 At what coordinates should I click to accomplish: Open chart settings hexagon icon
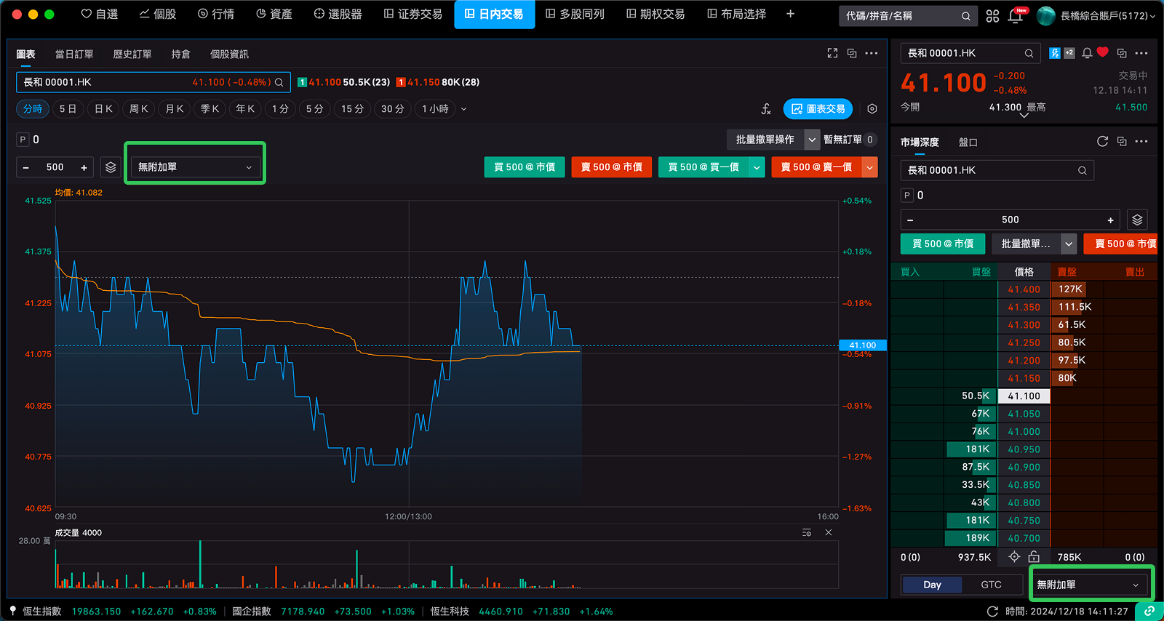click(872, 109)
